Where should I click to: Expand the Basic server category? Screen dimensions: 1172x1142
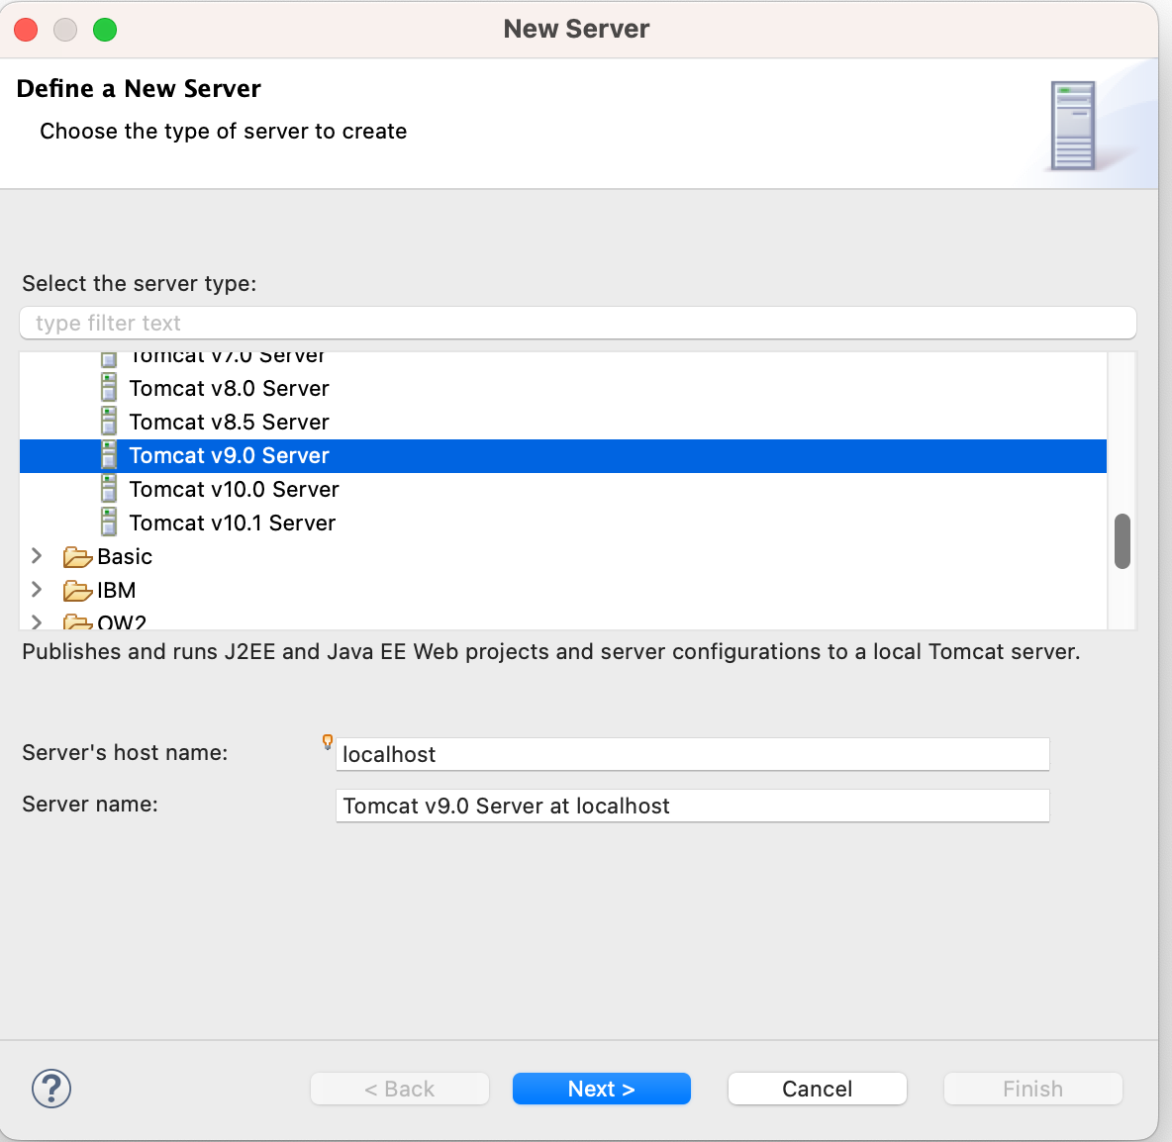pyautogui.click(x=37, y=555)
